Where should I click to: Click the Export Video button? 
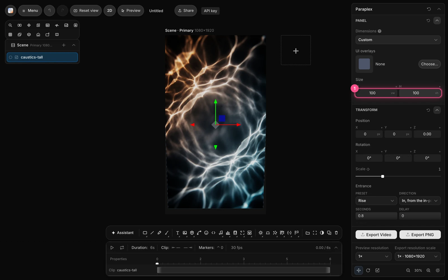[376, 235]
